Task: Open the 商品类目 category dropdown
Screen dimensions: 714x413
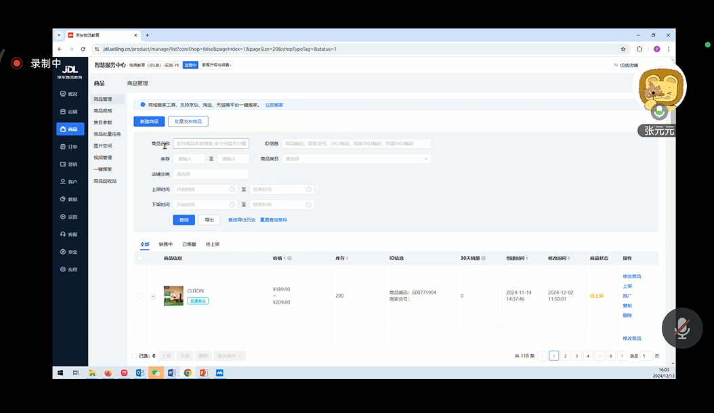Action: 356,159
